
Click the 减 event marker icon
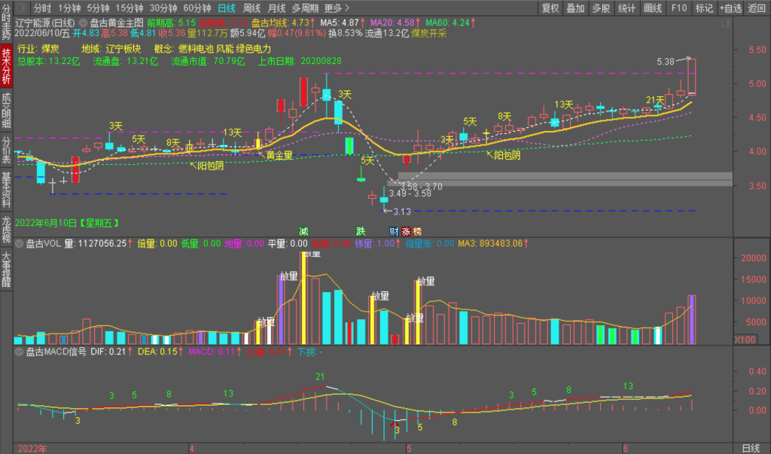click(303, 230)
